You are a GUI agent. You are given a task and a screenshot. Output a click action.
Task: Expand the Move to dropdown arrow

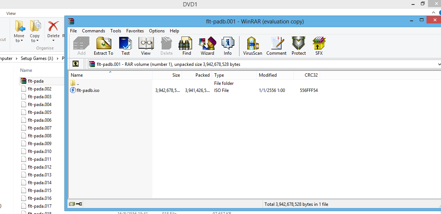[x=22, y=41]
